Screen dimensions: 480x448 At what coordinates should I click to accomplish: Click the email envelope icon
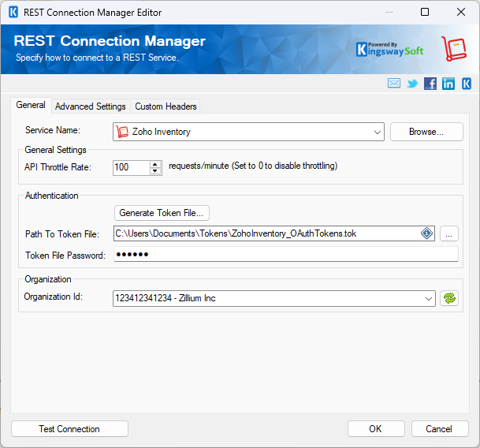[393, 83]
